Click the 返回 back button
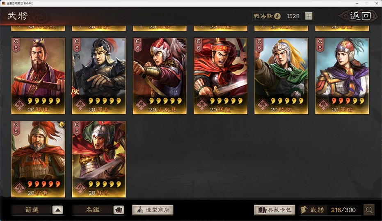 pyautogui.click(x=360, y=16)
